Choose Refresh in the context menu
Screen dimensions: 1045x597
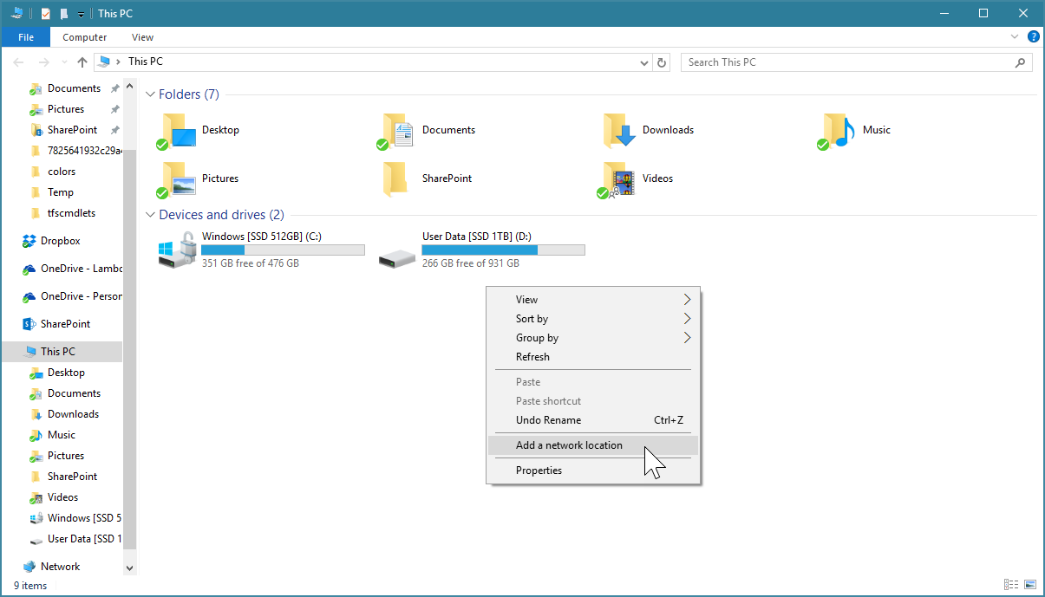click(593, 357)
